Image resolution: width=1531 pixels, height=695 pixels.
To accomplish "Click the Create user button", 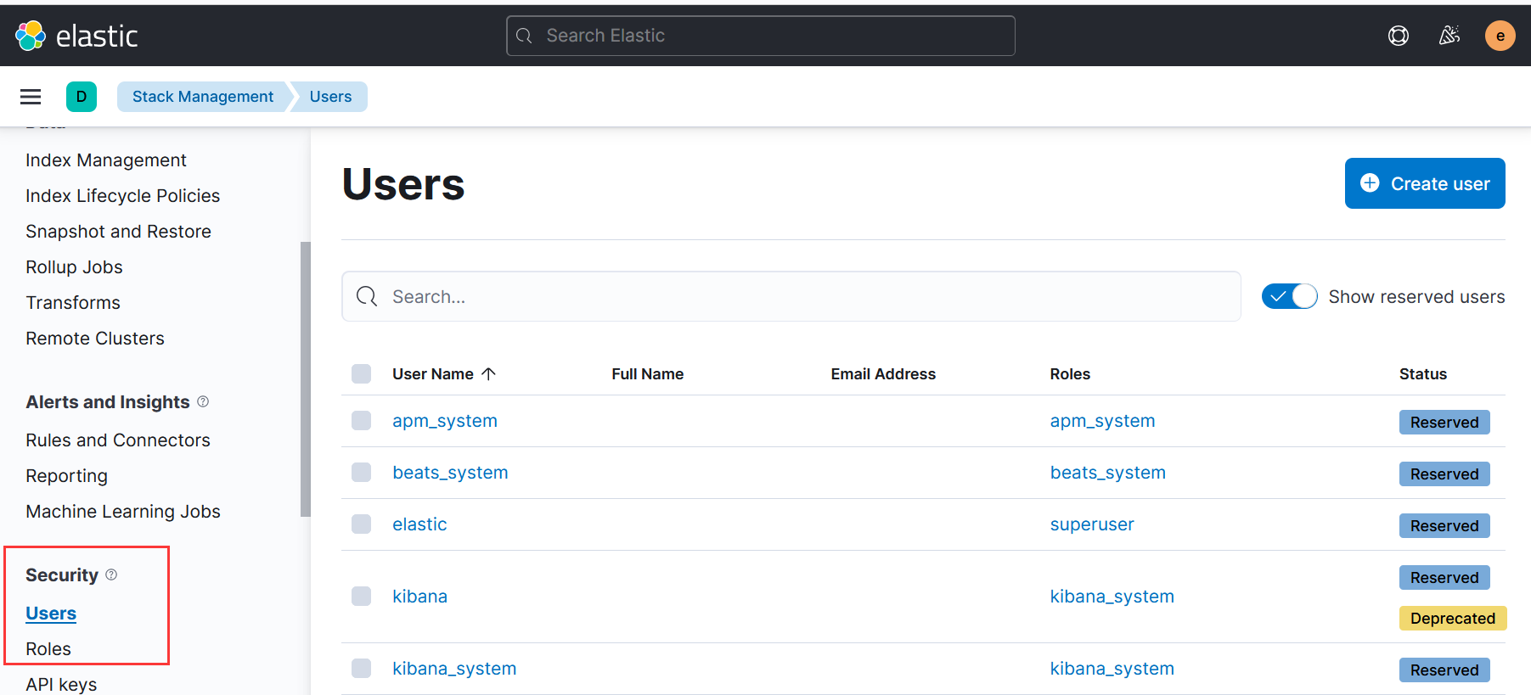I will pyautogui.click(x=1425, y=183).
